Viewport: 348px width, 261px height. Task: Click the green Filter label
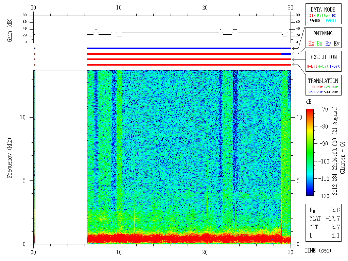point(323,16)
